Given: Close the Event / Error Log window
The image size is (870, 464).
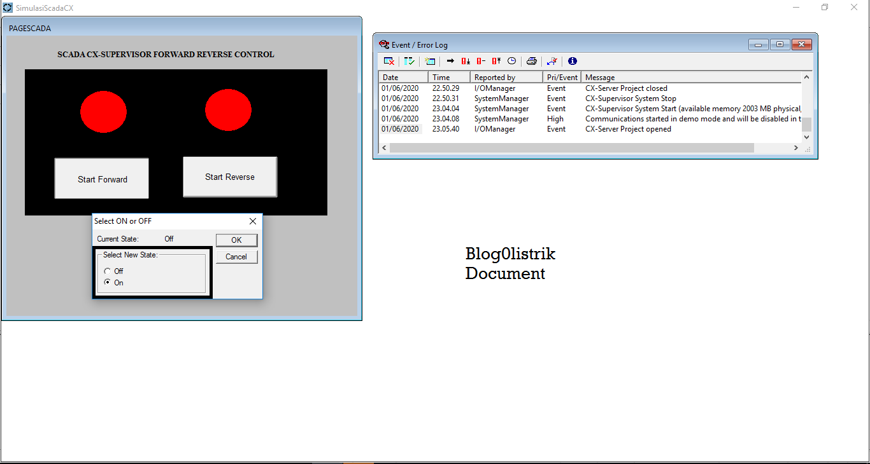Looking at the screenshot, I should [x=801, y=44].
